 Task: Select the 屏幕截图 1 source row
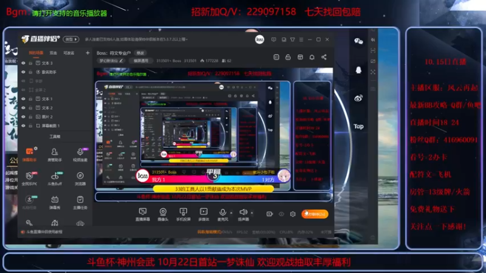point(55,126)
